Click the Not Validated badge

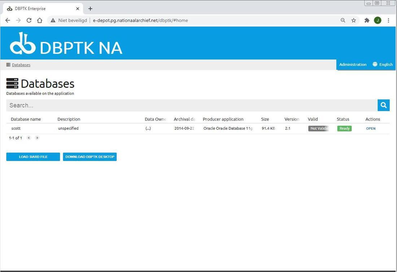[x=319, y=128]
